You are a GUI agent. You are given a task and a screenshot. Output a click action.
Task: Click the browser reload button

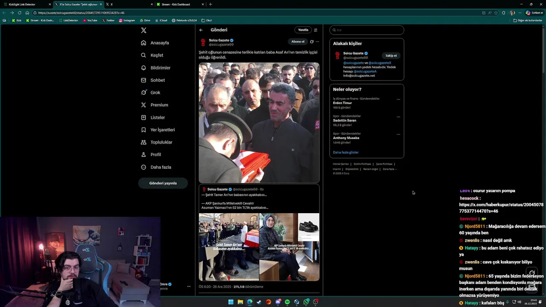(20, 13)
